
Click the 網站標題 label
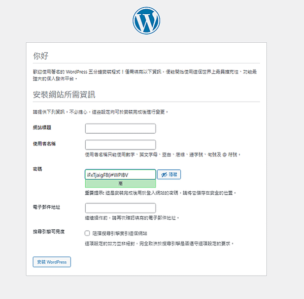click(42, 128)
